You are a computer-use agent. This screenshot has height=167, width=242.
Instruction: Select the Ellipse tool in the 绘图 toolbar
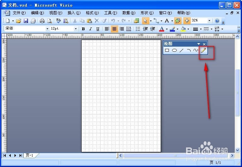click(x=174, y=50)
